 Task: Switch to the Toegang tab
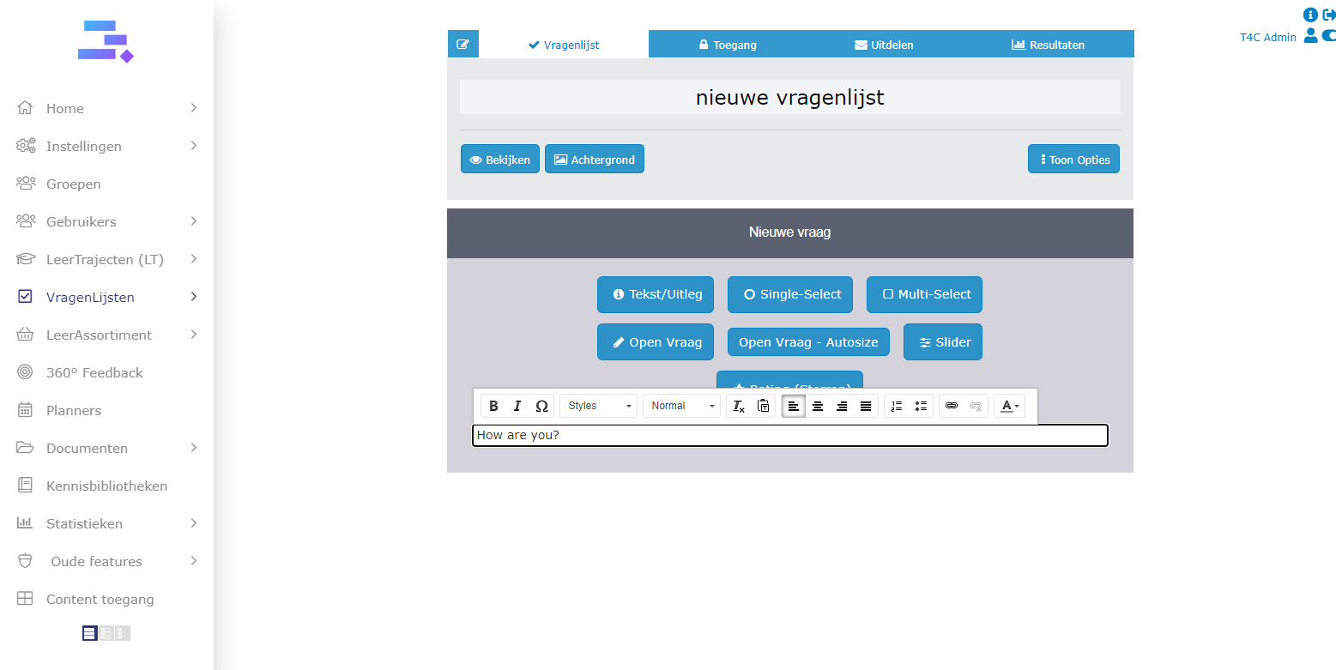point(728,45)
